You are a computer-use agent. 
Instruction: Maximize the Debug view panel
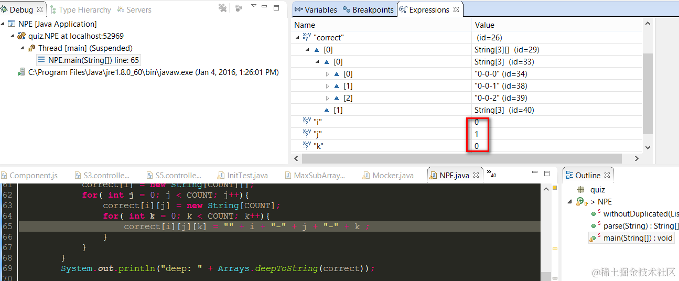pos(277,7)
